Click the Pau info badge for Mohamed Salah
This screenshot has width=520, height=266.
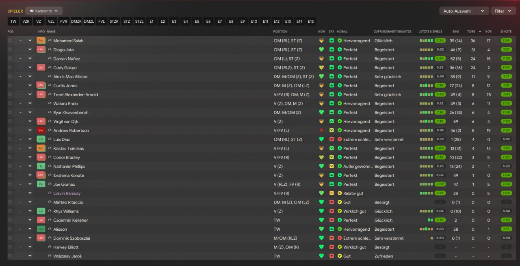point(41,41)
